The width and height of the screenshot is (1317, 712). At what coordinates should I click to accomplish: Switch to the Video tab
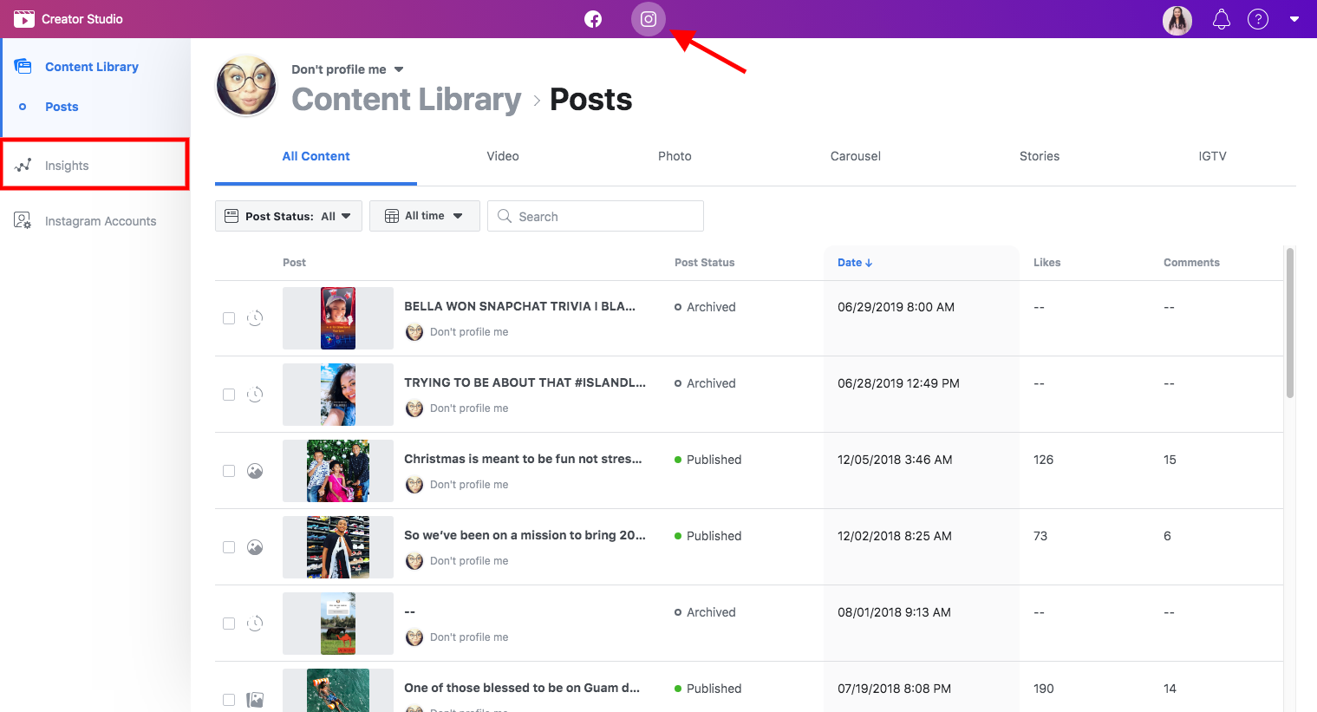pyautogui.click(x=503, y=156)
